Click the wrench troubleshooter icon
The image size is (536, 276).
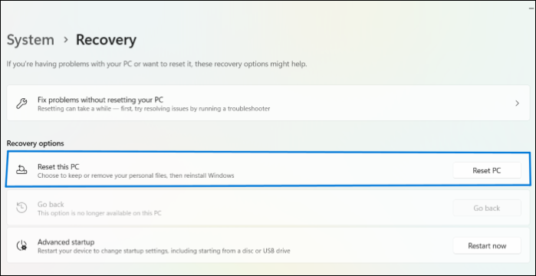(22, 103)
